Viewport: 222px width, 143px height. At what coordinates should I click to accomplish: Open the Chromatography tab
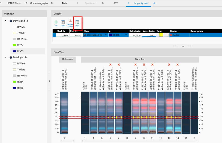pyautogui.click(x=39, y=3)
